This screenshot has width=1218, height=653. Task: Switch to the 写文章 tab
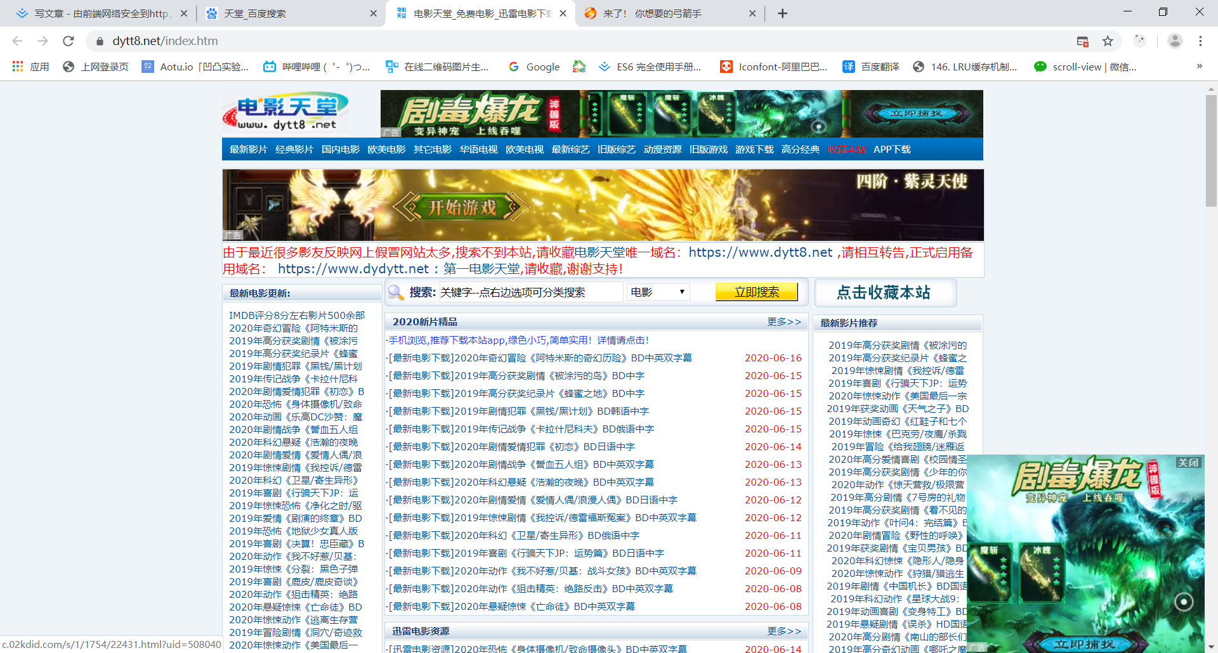(x=100, y=13)
